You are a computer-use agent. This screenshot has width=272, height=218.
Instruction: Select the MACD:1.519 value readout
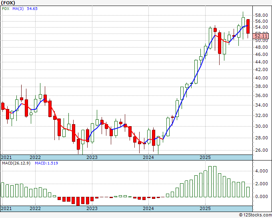pos(46,163)
